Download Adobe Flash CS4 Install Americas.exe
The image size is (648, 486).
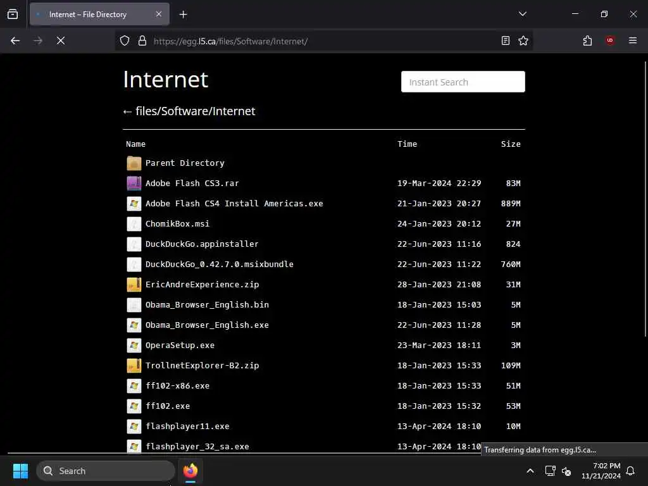234,203
